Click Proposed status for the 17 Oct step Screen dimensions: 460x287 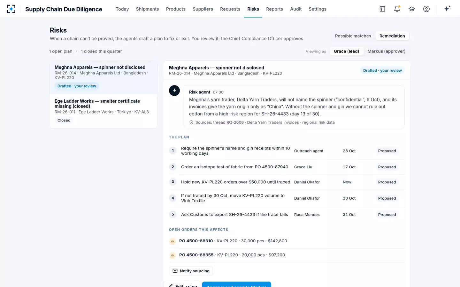tap(387, 167)
